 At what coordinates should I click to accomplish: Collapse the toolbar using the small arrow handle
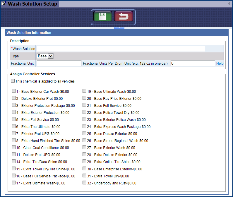(119, 28)
